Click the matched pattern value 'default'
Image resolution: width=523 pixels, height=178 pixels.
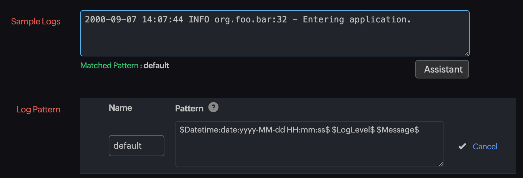click(156, 66)
